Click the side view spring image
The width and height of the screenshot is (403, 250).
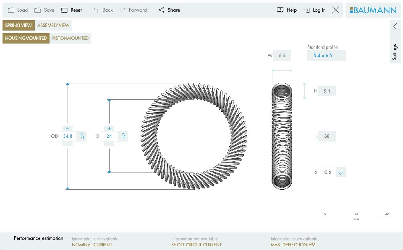click(282, 136)
